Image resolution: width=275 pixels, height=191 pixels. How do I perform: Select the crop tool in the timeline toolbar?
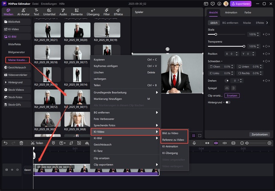tap(71, 143)
